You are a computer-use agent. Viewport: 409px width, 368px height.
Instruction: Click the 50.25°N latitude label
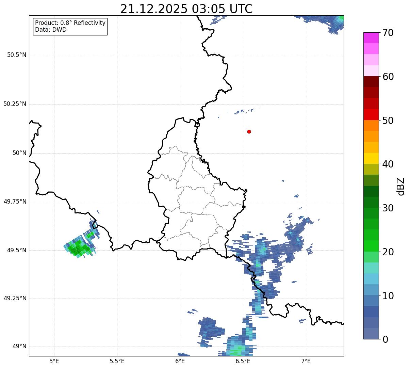coord(15,104)
